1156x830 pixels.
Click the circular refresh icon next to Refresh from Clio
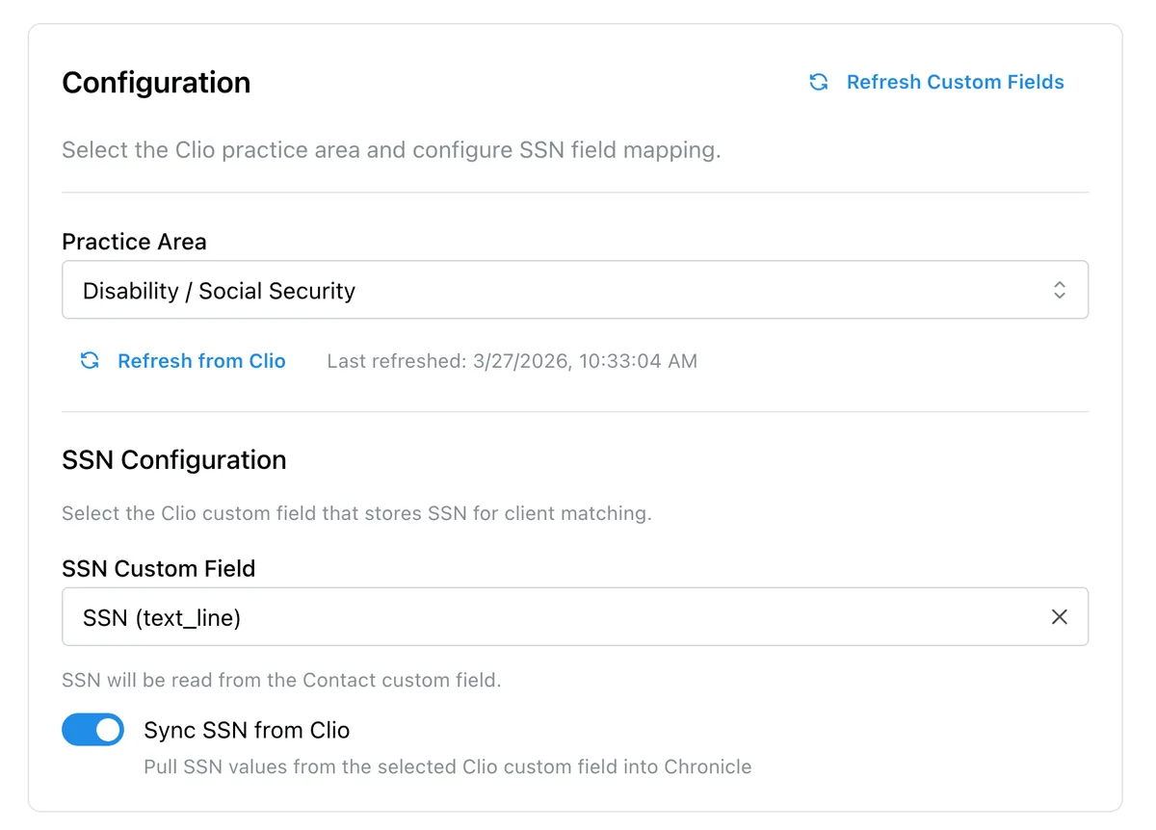click(x=90, y=360)
